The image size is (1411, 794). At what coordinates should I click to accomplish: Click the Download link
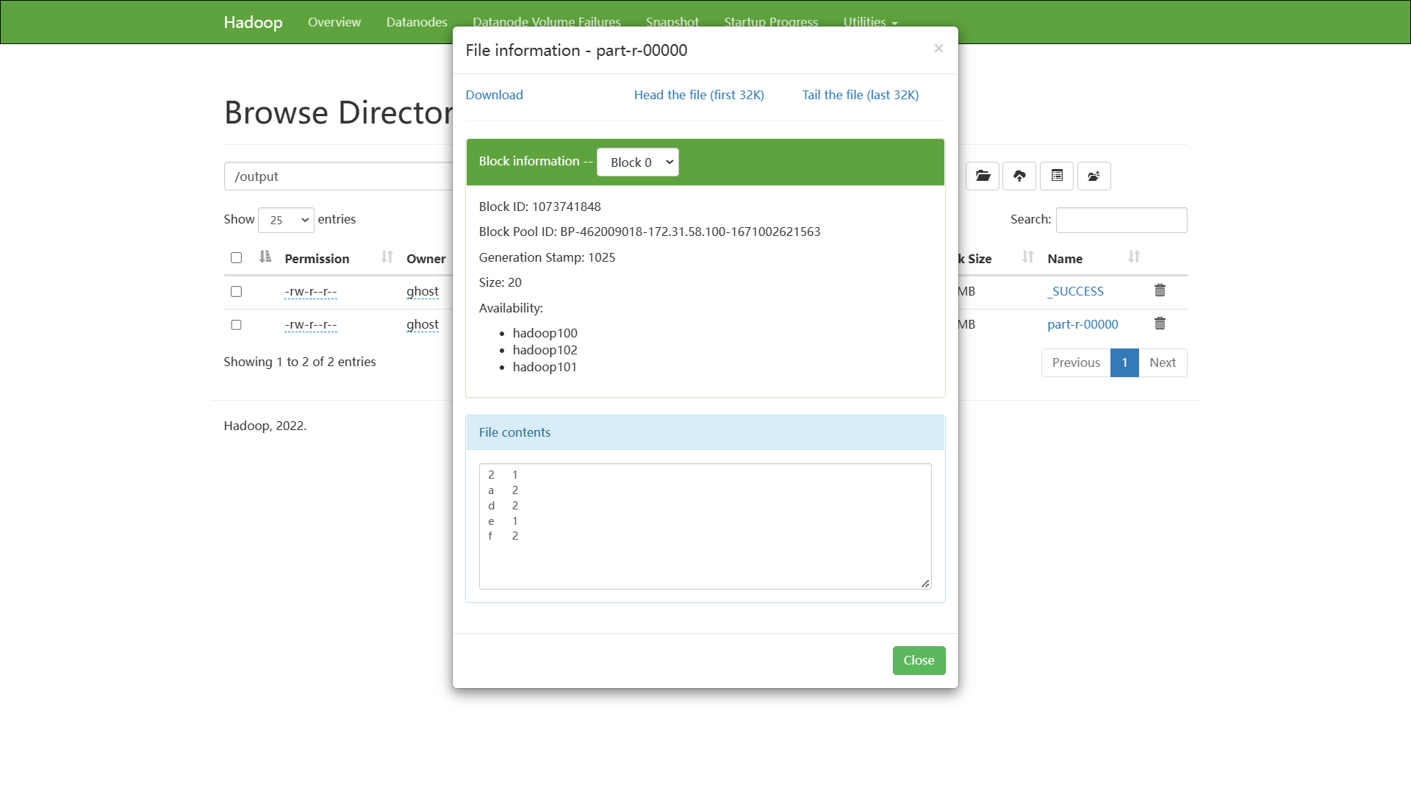coord(494,95)
